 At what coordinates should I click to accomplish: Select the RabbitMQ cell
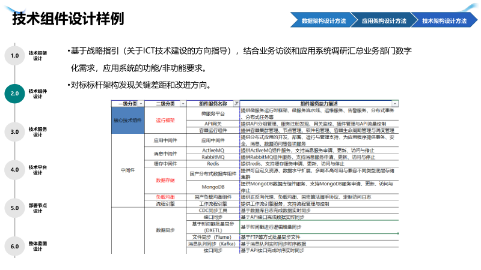tap(213, 157)
